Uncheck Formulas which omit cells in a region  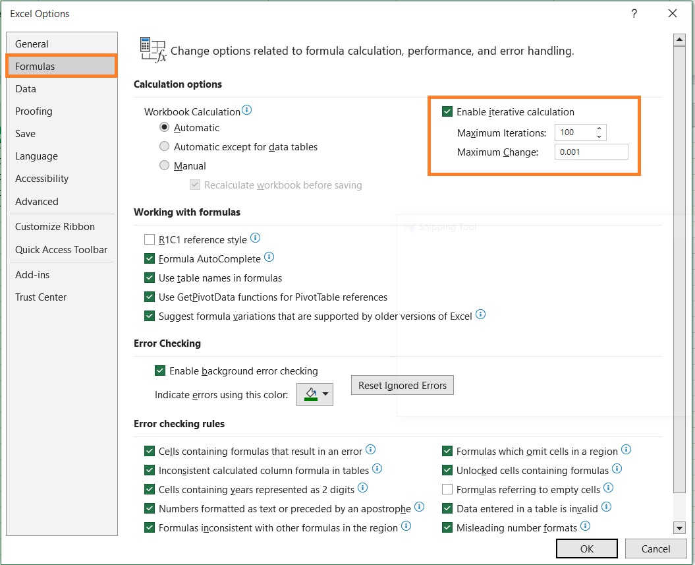447,452
